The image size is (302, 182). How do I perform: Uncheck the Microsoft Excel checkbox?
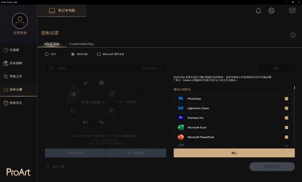(286, 128)
